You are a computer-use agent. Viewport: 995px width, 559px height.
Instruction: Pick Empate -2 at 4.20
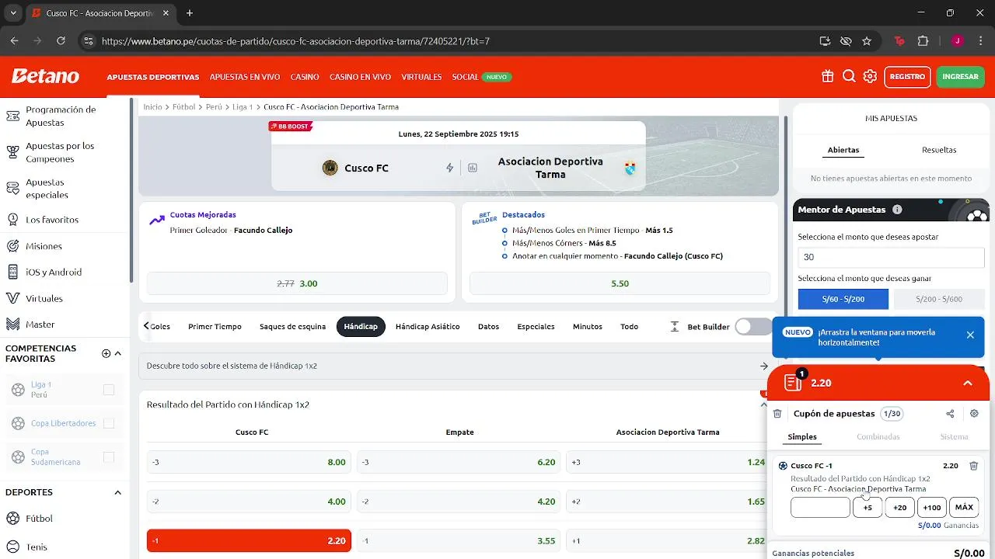point(459,502)
